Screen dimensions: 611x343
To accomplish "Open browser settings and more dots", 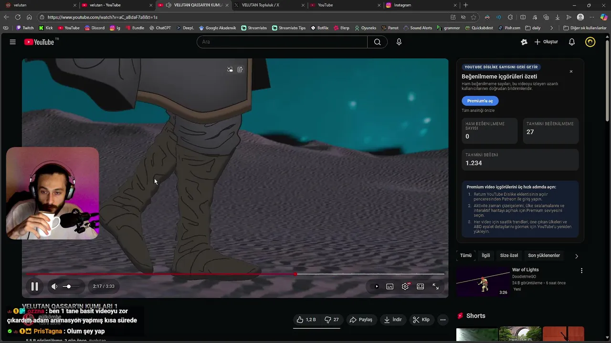I will [592, 17].
